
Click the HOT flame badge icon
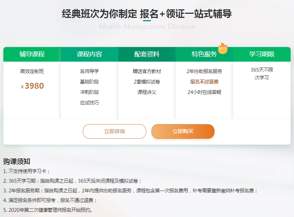(223, 48)
